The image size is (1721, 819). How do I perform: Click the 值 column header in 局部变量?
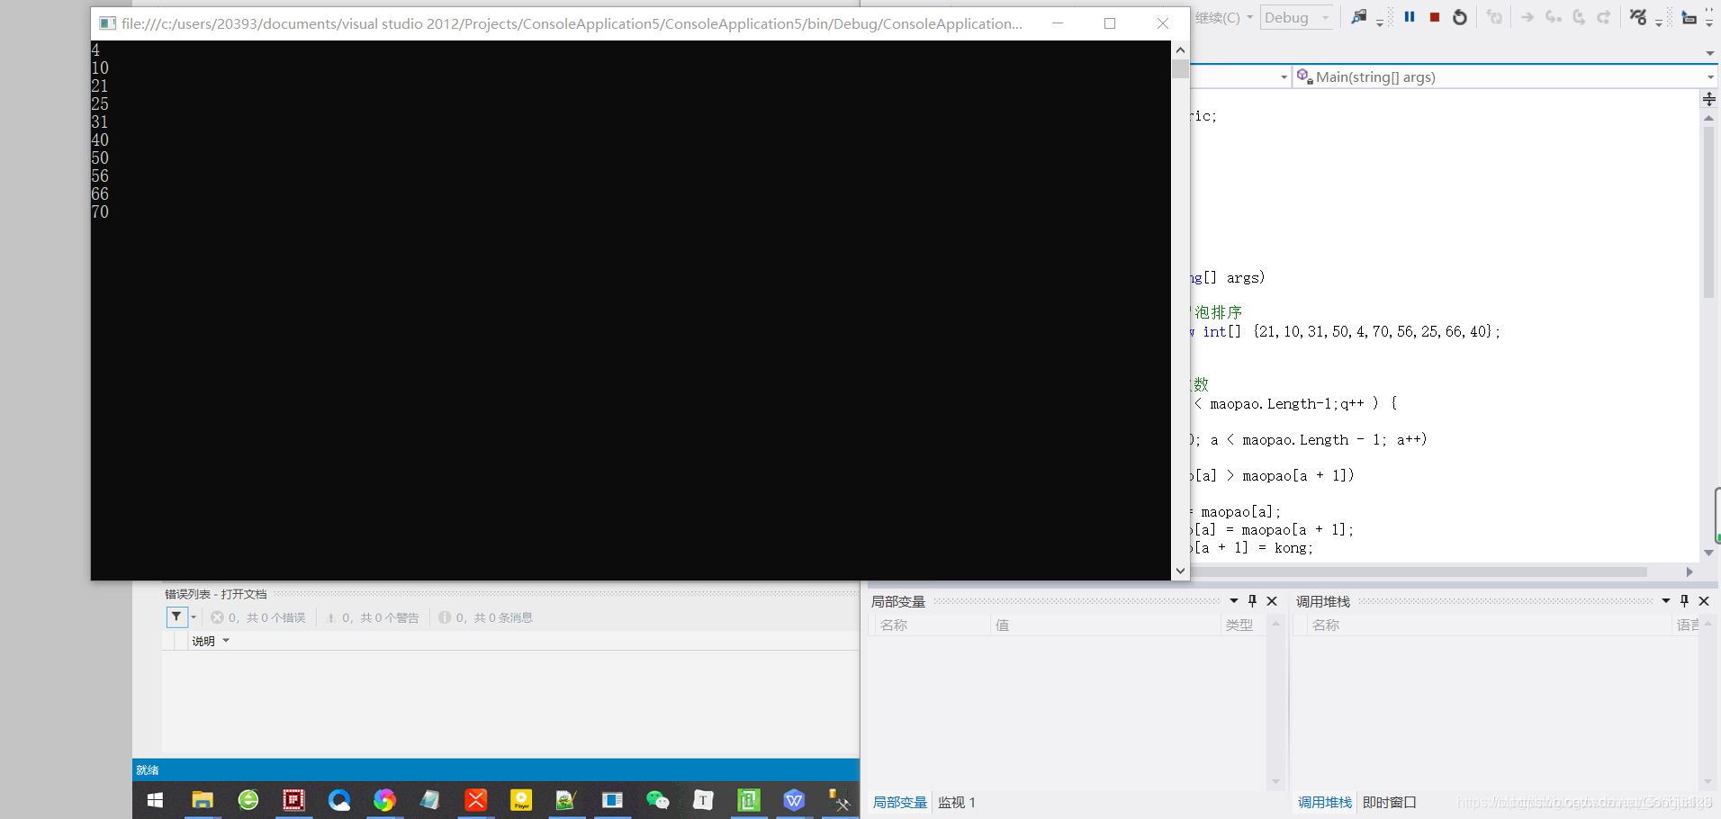coord(1105,625)
